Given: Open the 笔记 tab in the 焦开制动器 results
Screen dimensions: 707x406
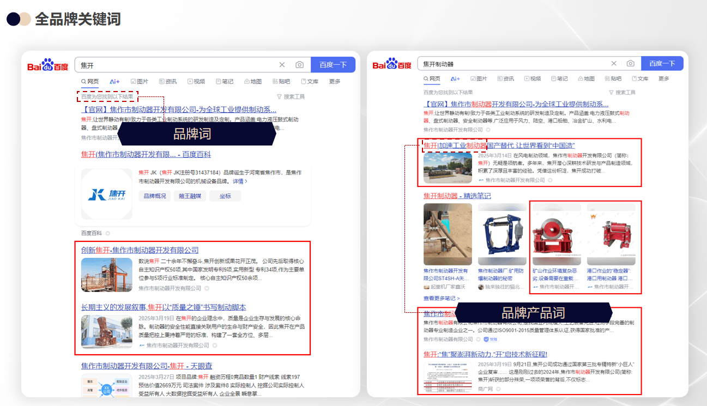Looking at the screenshot, I should pos(559,79).
